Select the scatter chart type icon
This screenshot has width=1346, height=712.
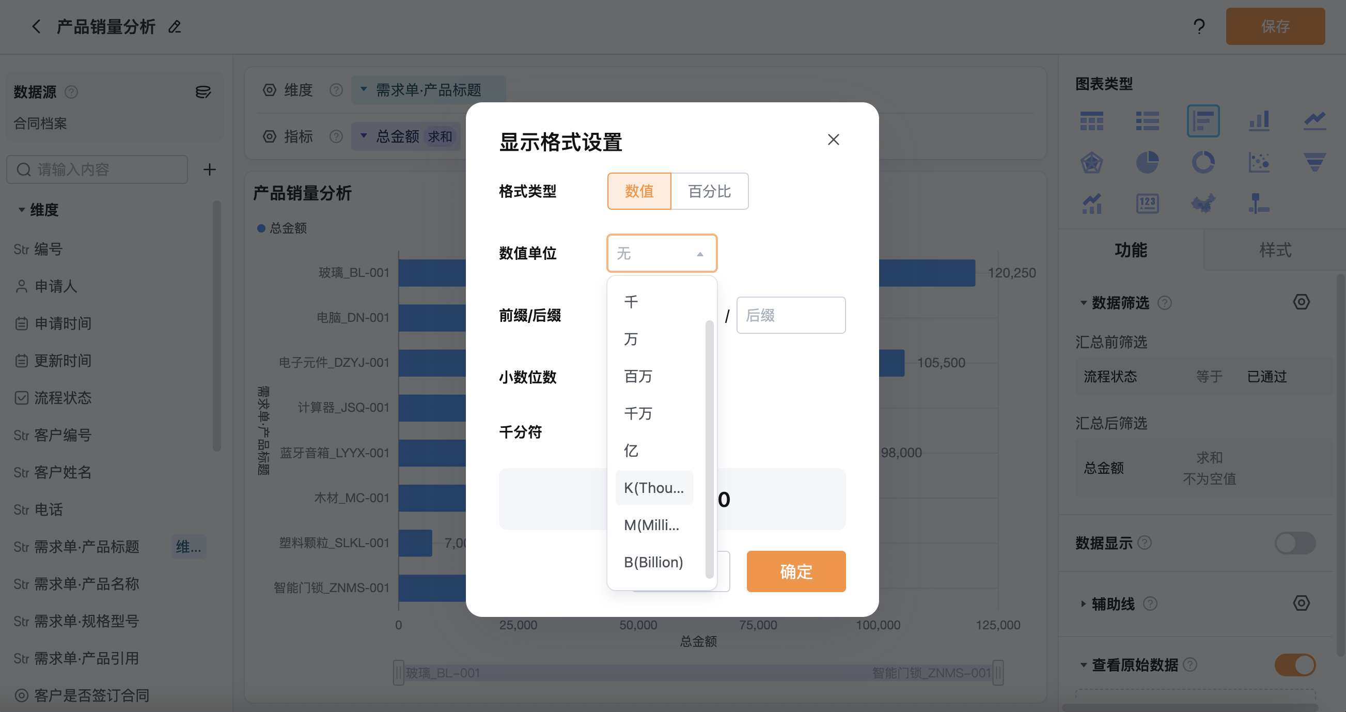[1259, 163]
